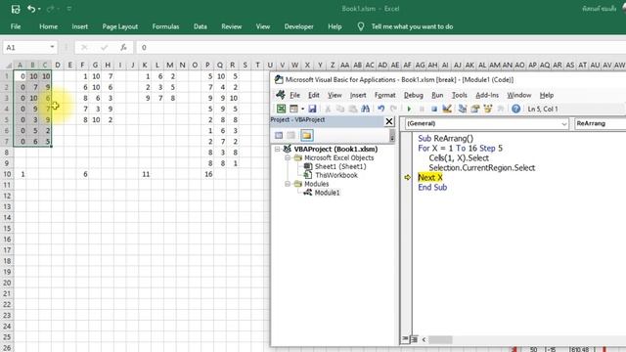Image resolution: width=626 pixels, height=352 pixels.
Task: Open Find with the binoculars icon
Action: [365, 109]
